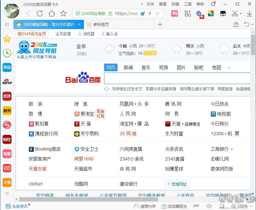The width and height of the screenshot is (256, 210).
Task: Click the user avatar picture
Action: pos(11,11)
